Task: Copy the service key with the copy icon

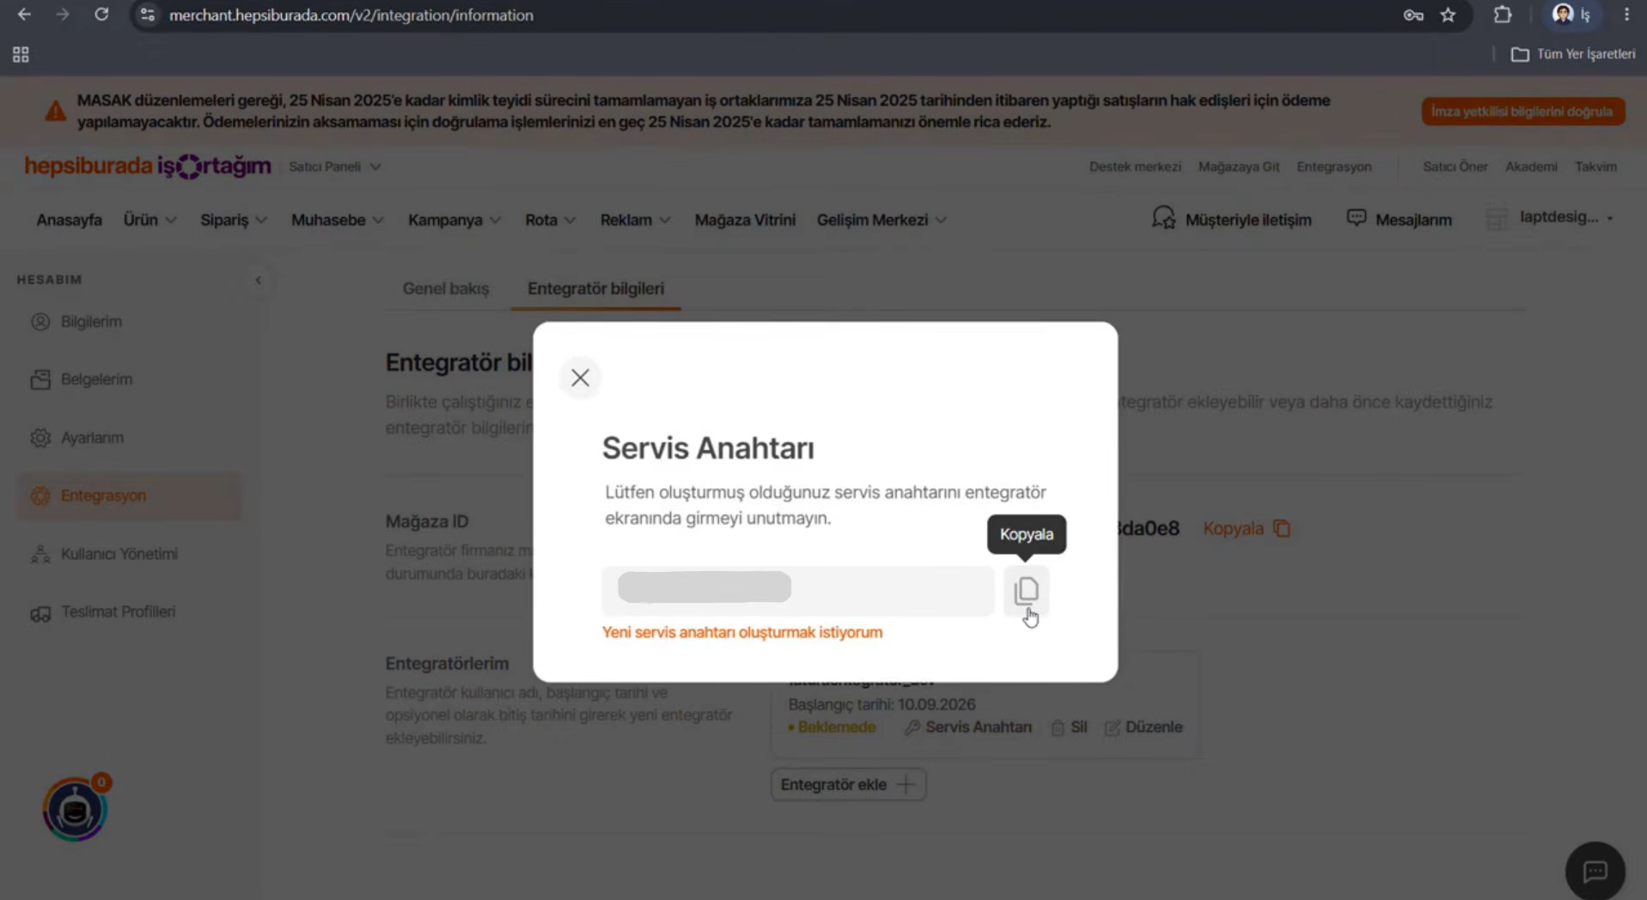Action: click(1026, 591)
